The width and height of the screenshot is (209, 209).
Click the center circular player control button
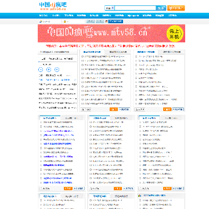coord(49,70)
